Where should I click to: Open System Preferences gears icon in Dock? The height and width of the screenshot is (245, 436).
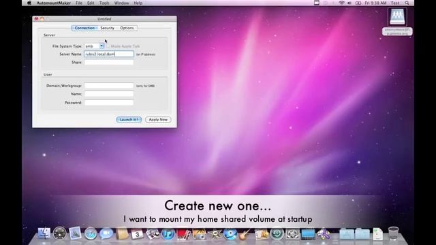(x=292, y=234)
